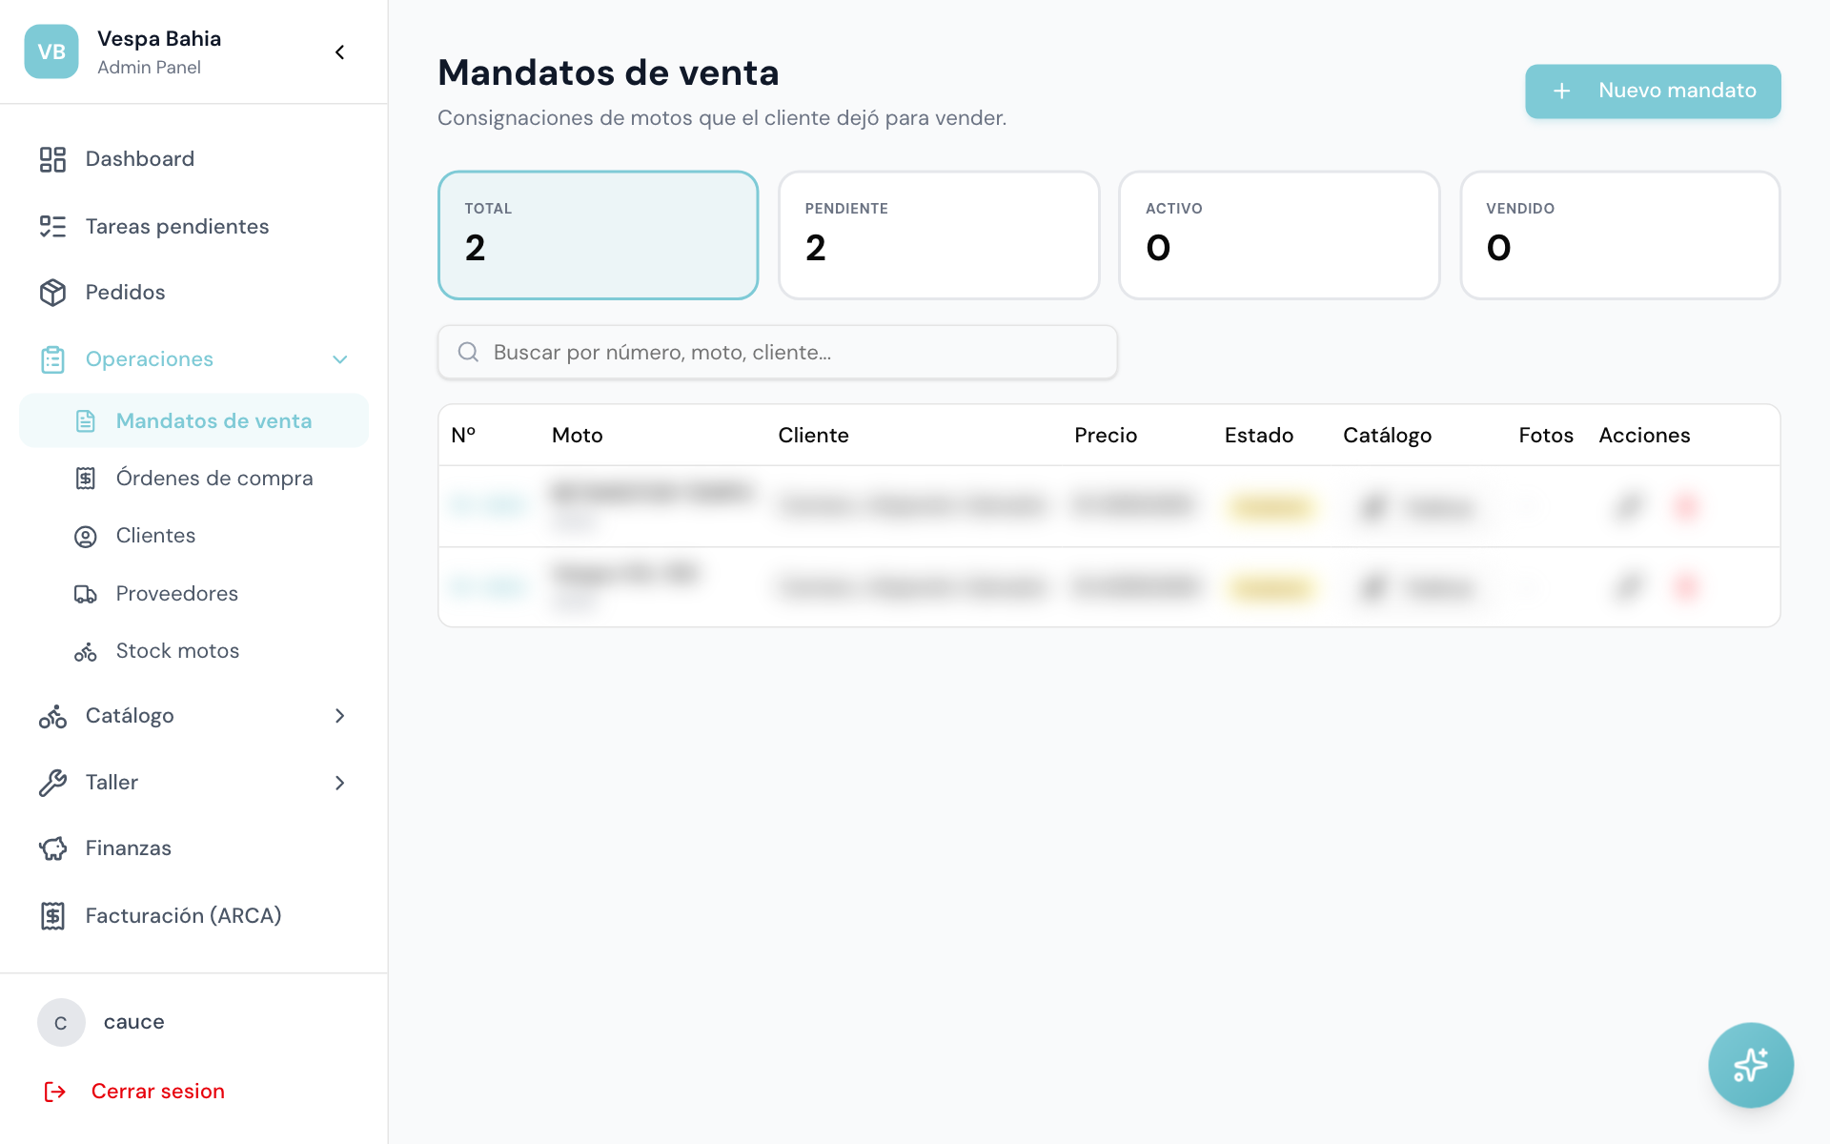The width and height of the screenshot is (1830, 1144).
Task: Click Cerrar sesion link
Action: point(158,1092)
